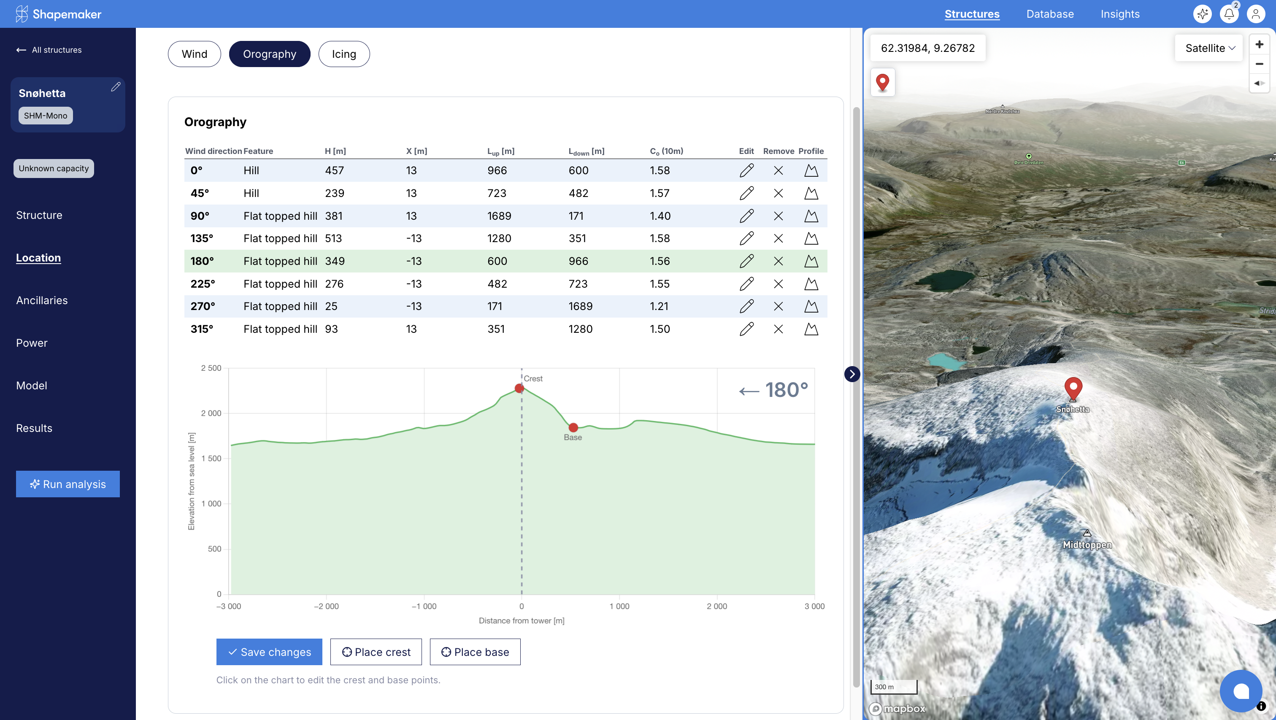Go to Results section in sidebar
The image size is (1276, 720).
click(34, 428)
